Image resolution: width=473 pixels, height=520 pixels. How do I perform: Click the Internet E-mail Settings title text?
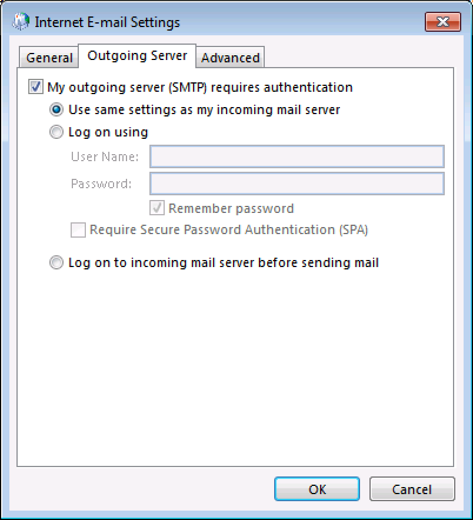coord(107,22)
